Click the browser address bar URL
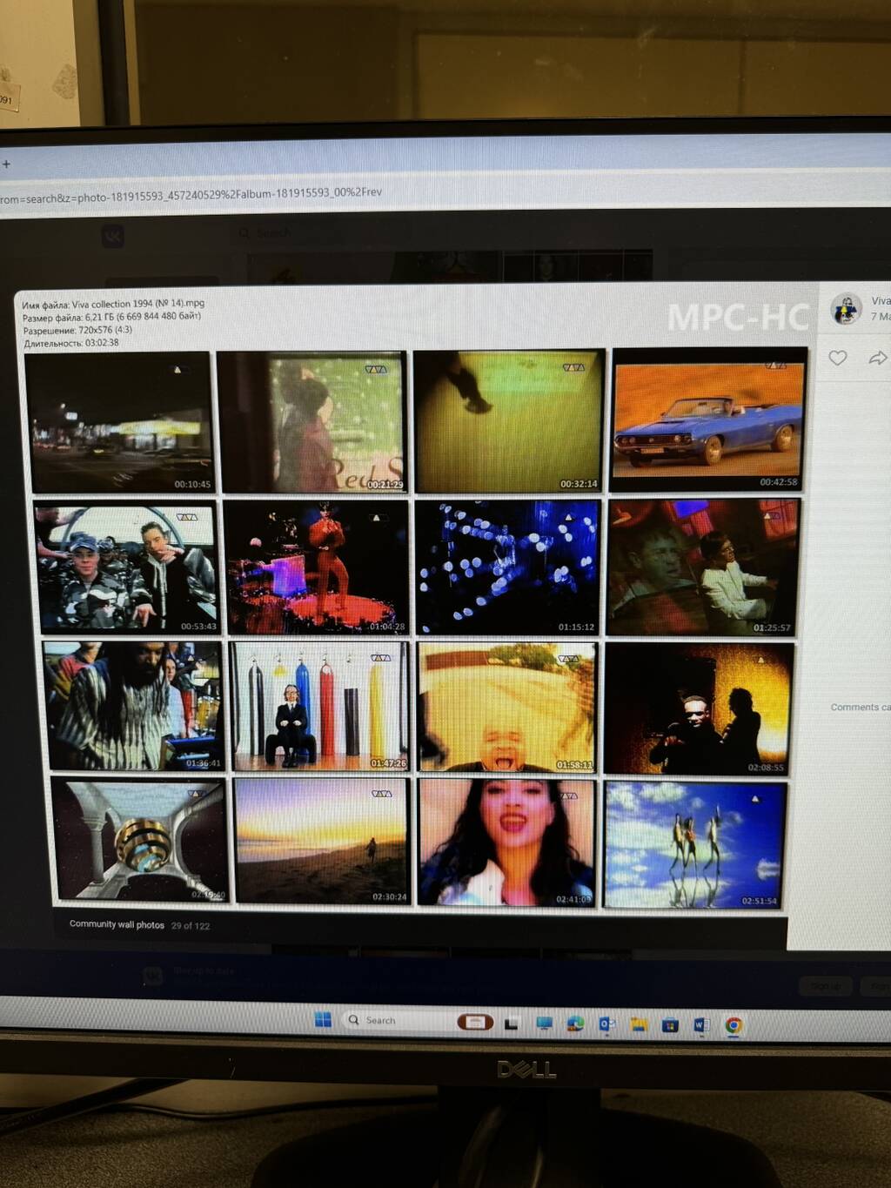The image size is (891, 1188). click(191, 196)
